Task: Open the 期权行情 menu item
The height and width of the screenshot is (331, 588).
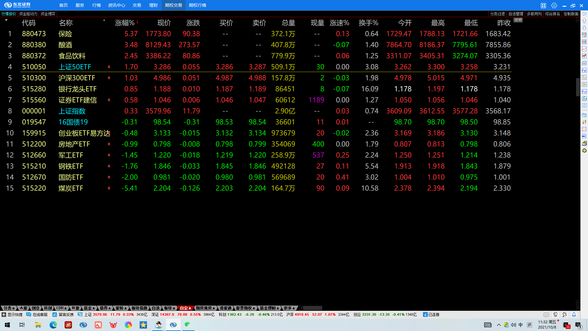Action: [198, 5]
